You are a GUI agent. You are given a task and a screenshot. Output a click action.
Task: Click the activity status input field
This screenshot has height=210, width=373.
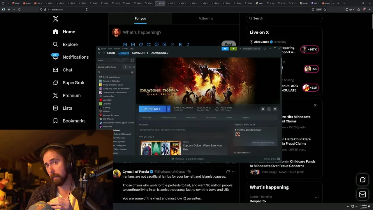click(x=183, y=130)
